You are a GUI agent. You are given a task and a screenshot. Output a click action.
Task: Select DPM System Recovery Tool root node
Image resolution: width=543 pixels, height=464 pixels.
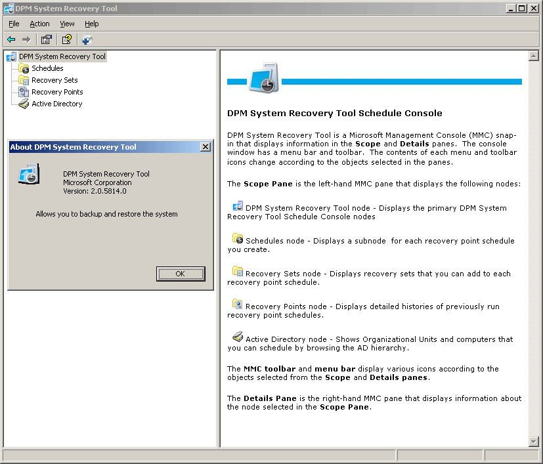point(62,56)
